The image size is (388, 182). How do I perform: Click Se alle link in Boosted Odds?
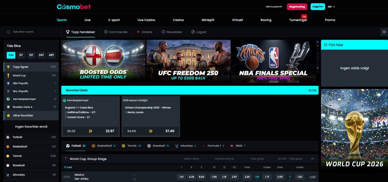[x=312, y=90]
